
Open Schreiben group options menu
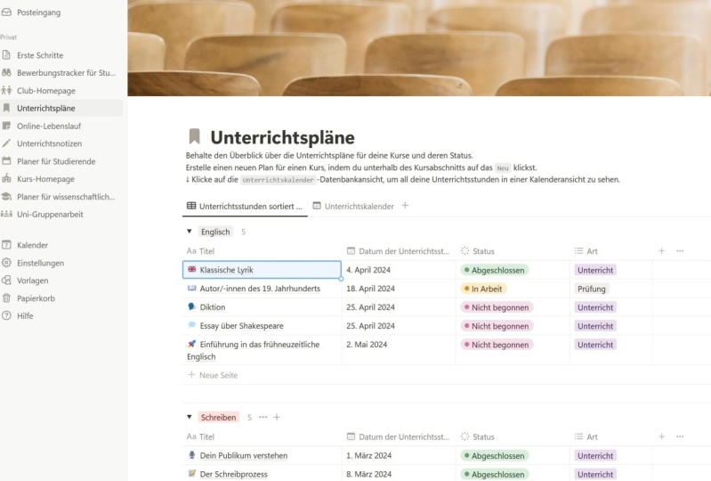(263, 417)
